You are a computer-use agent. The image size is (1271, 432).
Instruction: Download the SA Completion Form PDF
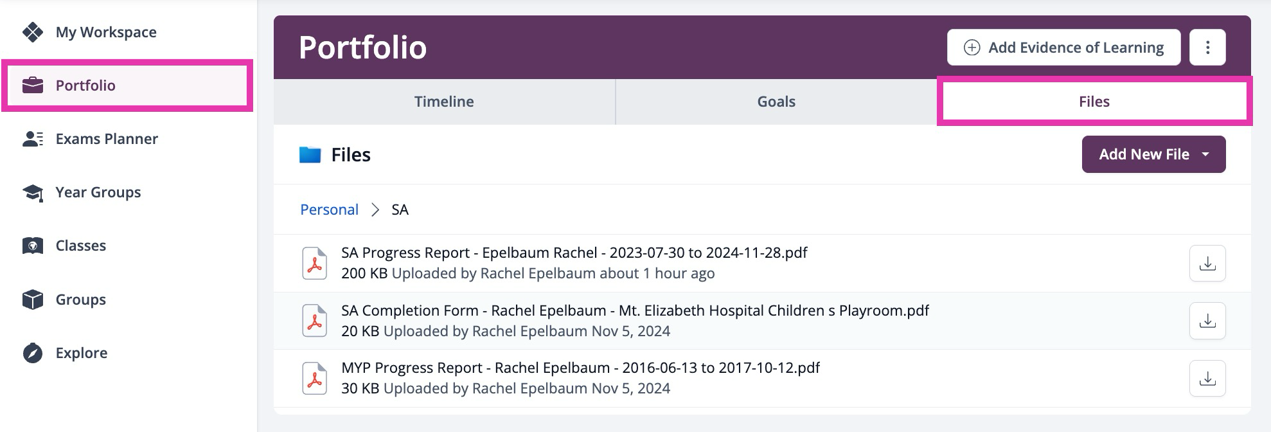(1207, 321)
